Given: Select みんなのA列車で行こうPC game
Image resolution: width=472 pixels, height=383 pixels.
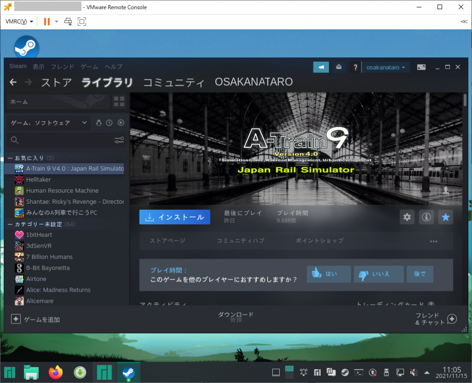Looking at the screenshot, I should tap(64, 212).
